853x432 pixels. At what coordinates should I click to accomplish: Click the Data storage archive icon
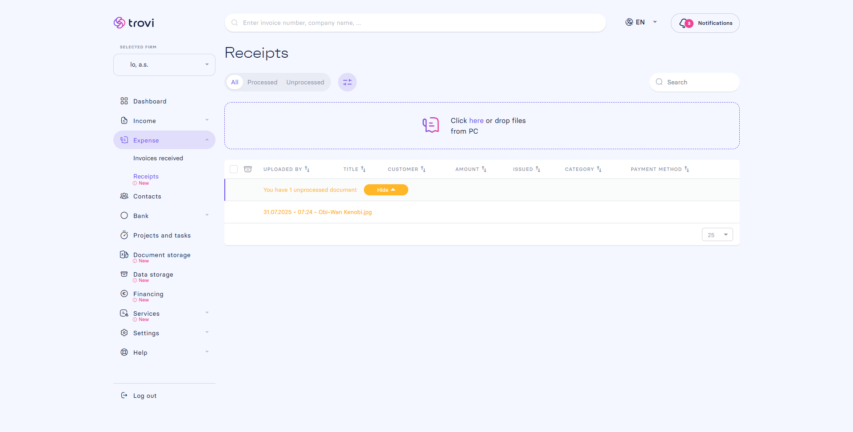124,274
